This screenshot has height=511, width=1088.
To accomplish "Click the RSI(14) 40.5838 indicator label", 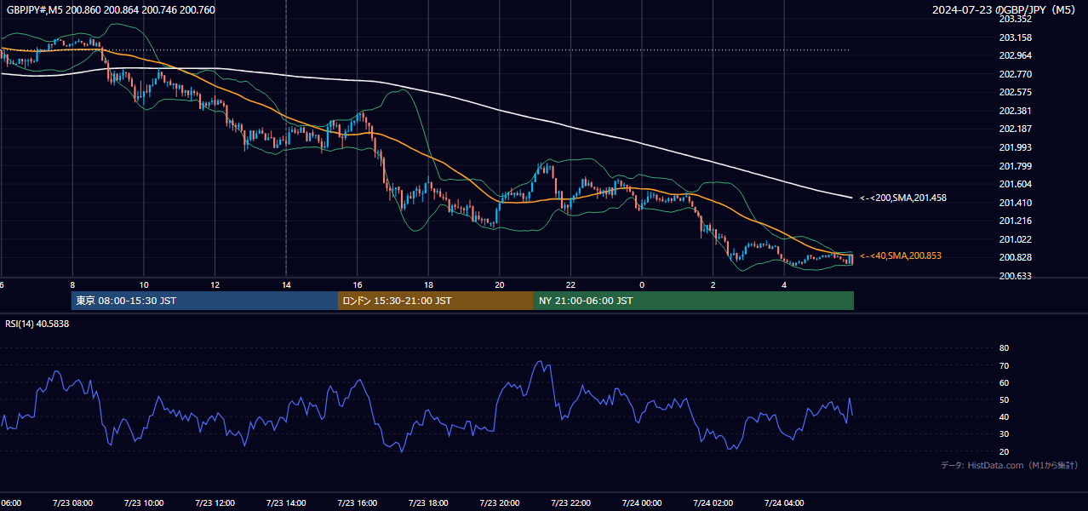I will 37,324.
